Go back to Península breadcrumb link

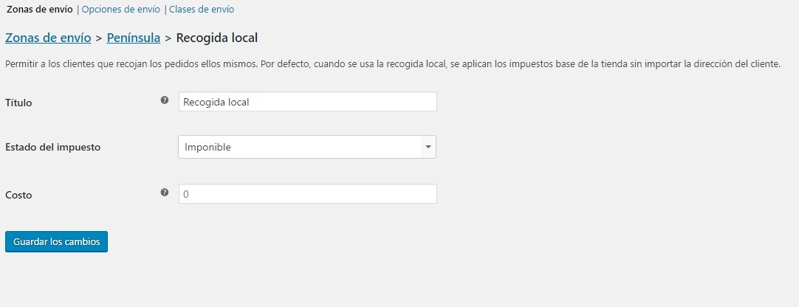[134, 38]
